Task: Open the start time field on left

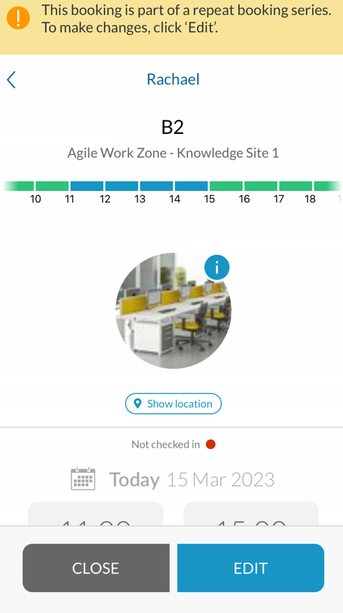Action: pos(95,514)
